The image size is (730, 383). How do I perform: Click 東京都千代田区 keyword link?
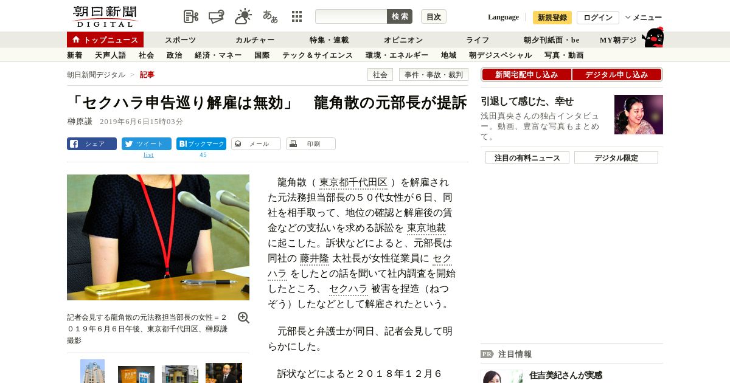point(353,182)
